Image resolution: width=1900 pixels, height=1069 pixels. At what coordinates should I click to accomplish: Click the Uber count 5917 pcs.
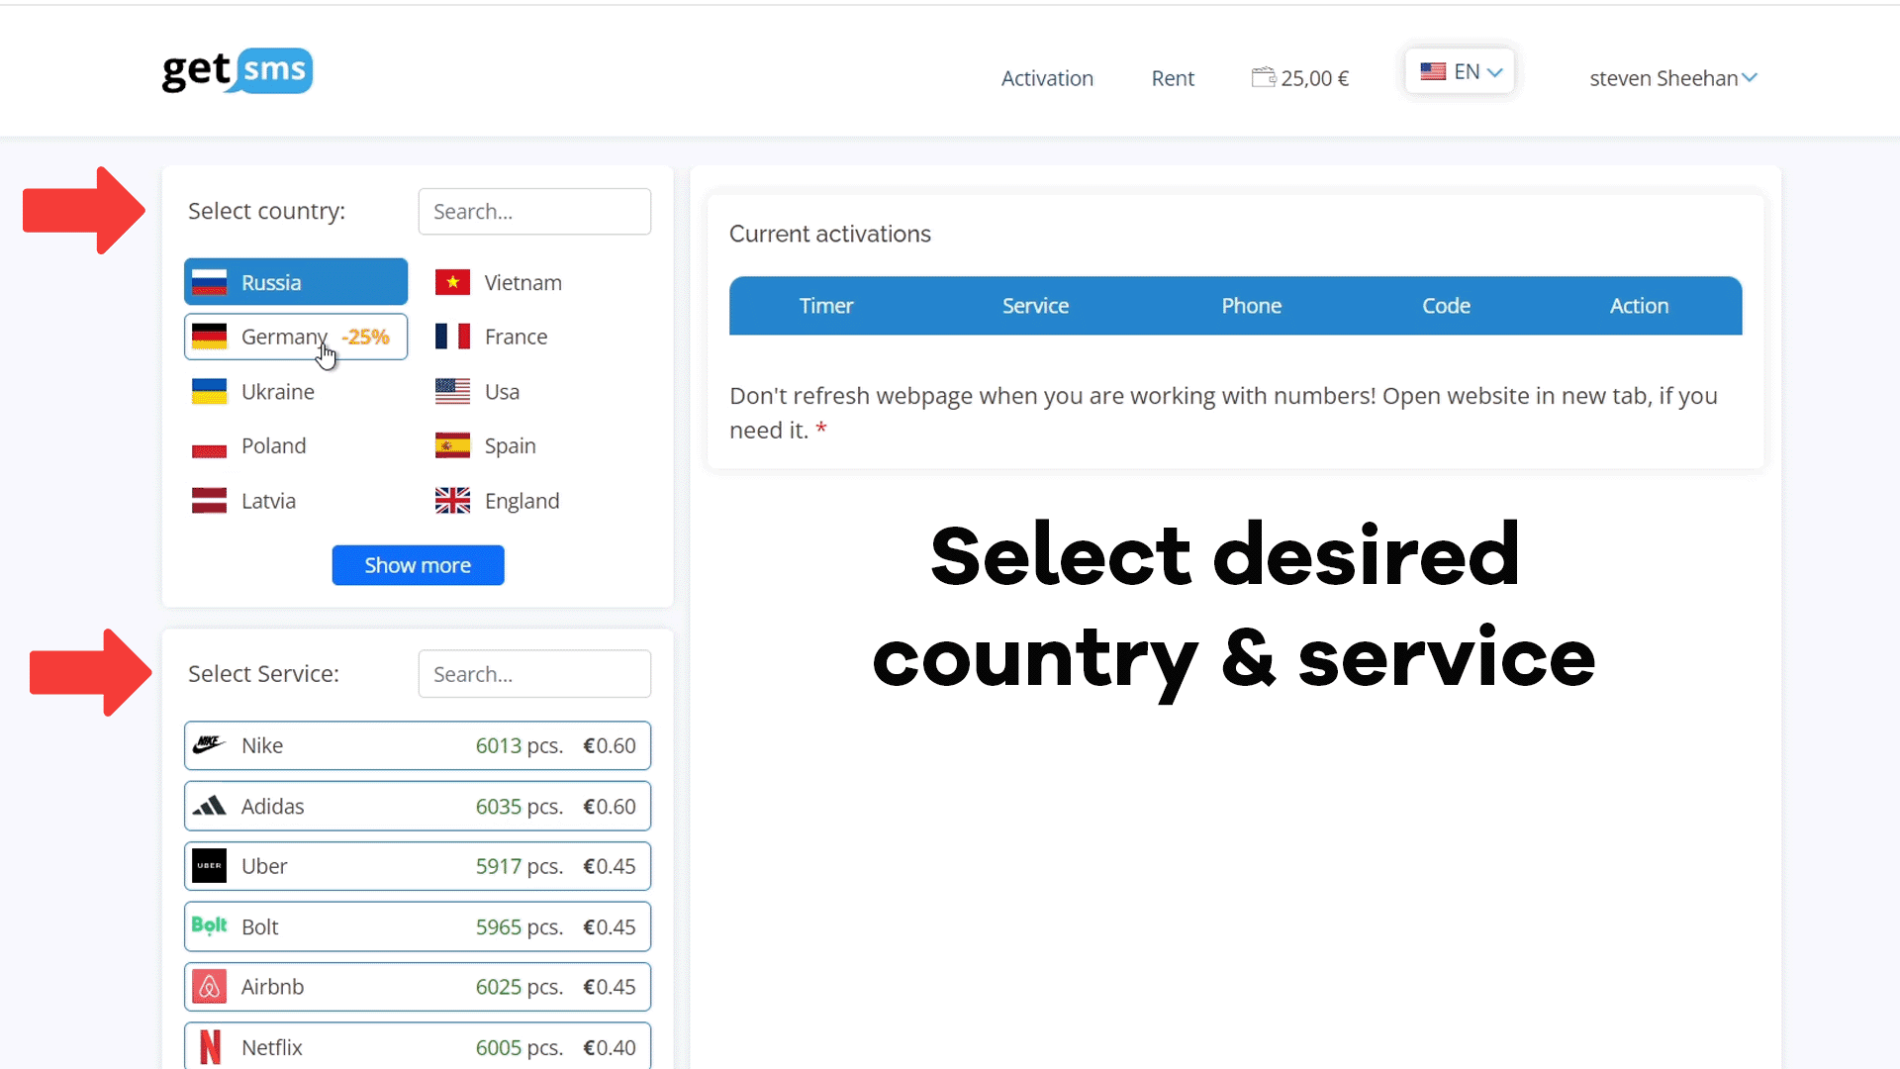coord(520,866)
